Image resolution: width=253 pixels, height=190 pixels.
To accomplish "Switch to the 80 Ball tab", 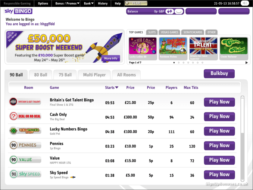I will [x=41, y=75].
